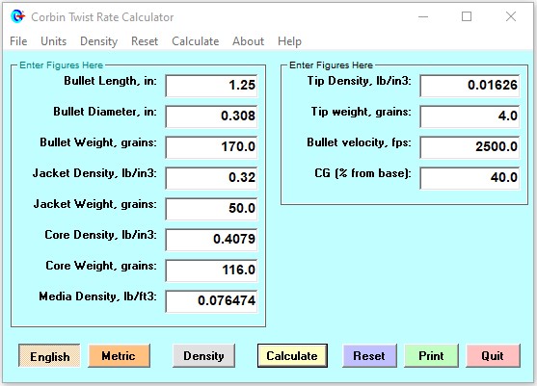Screen dimensions: 537x386
Task: Click the 'Media Density, lb/ft3:' label
Action: click(x=98, y=296)
